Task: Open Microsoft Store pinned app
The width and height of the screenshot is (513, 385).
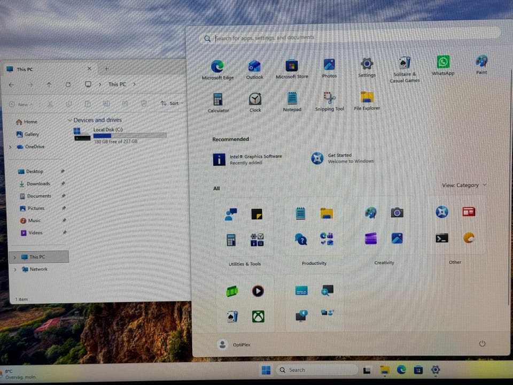Action: tap(292, 69)
